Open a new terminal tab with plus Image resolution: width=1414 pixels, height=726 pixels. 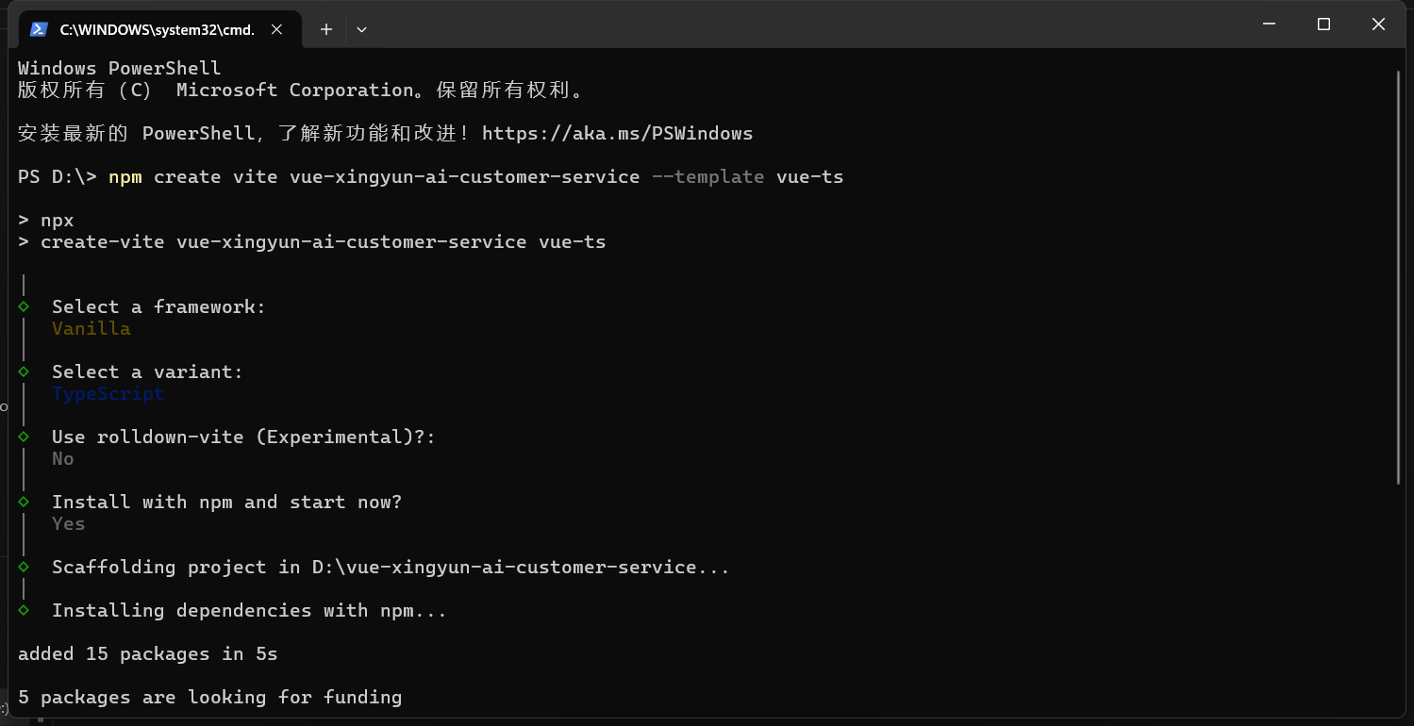pos(326,29)
